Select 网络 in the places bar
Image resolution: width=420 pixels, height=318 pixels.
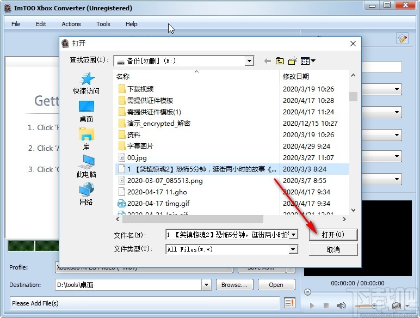(x=87, y=194)
